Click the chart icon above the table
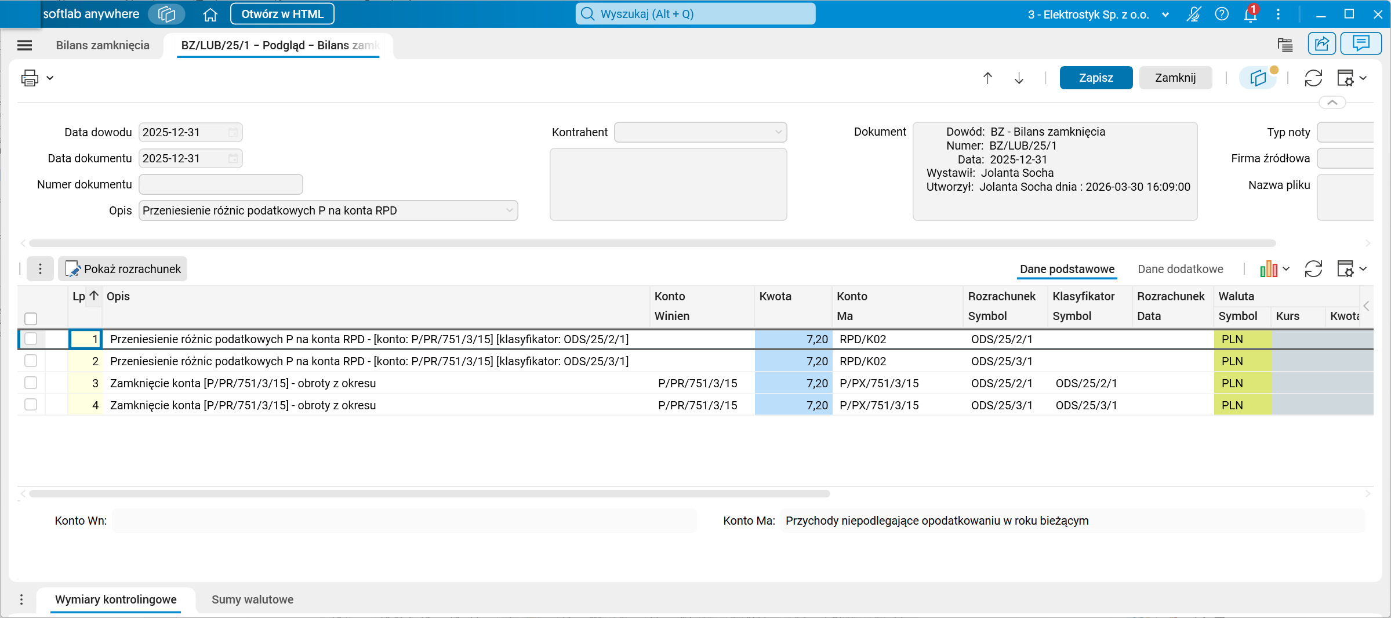The height and width of the screenshot is (618, 1391). 1269,269
